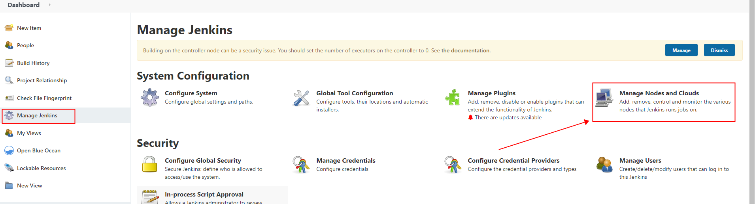Select Manage Jenkins in the sidebar

(37, 115)
